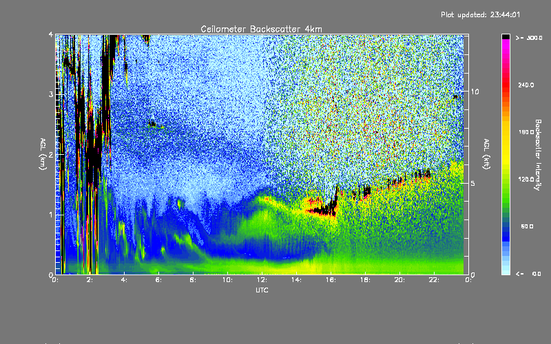Click the '4' km tick on left axis
The image size is (551, 344).
[x=51, y=34]
